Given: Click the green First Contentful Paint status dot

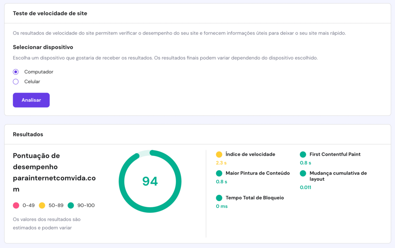Looking at the screenshot, I should (x=303, y=154).
